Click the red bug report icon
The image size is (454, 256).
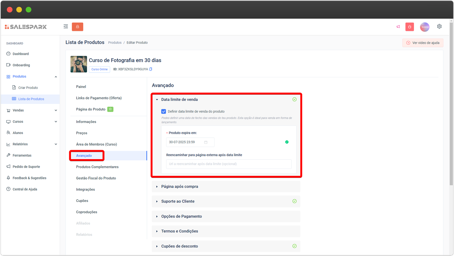point(409,27)
